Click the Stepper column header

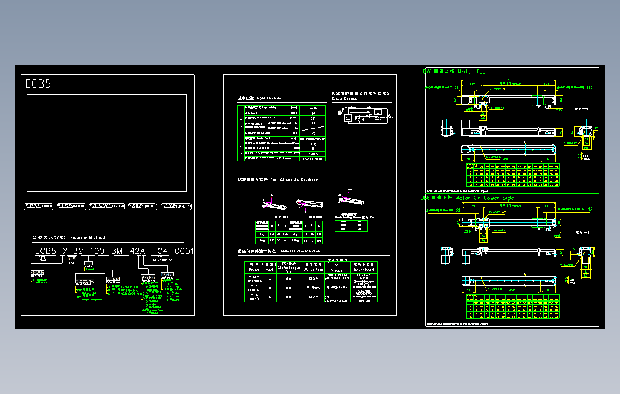tap(337, 270)
